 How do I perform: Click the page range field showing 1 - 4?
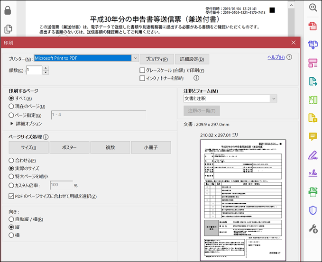[x=99, y=115]
